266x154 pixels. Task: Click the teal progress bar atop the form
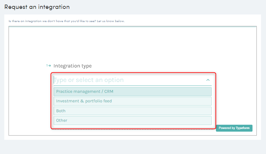[x=132, y=27]
